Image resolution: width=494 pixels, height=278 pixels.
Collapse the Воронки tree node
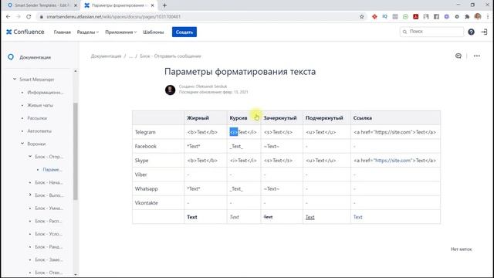pyautogui.click(x=22, y=144)
